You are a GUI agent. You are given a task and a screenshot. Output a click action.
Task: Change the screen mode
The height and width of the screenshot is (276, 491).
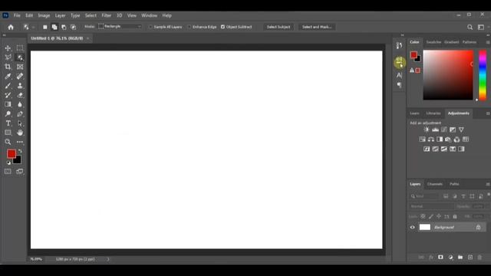point(20,171)
